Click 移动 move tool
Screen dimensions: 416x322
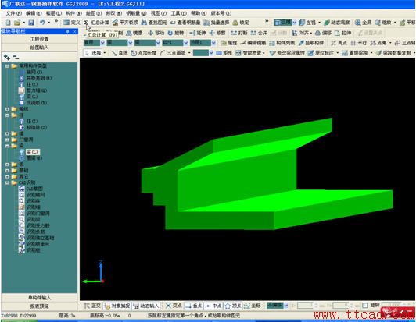156,33
